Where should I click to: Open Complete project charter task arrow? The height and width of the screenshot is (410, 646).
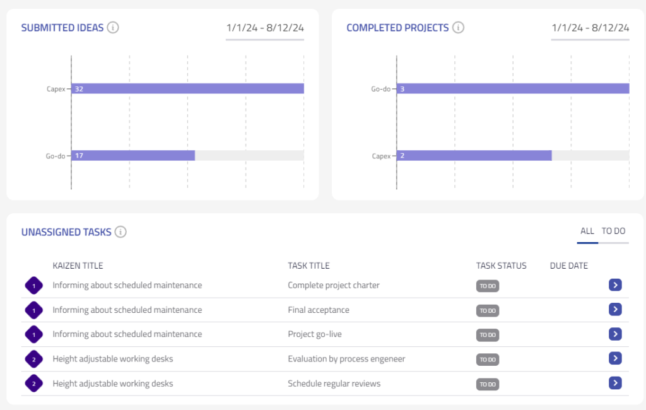(x=615, y=285)
